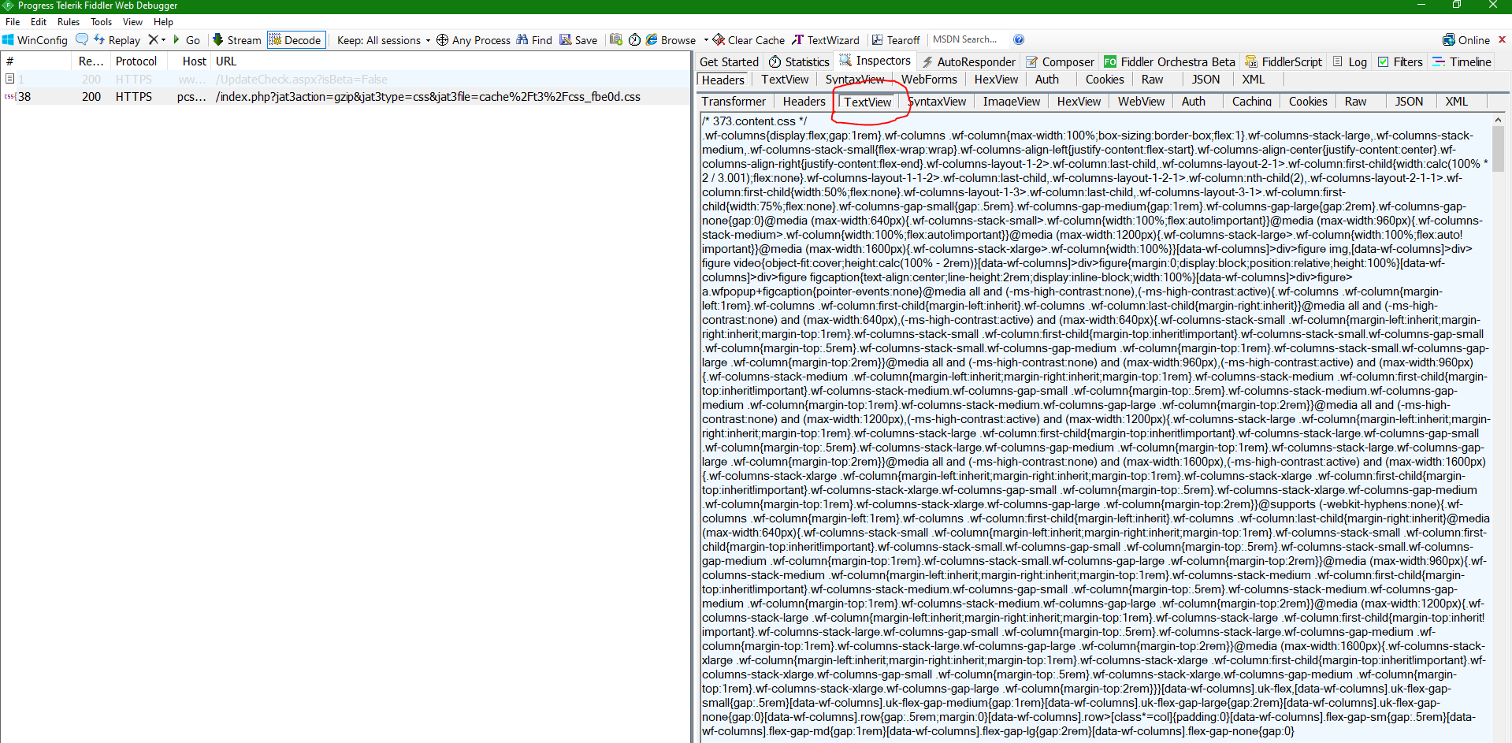The width and height of the screenshot is (1512, 743).
Task: Click the timer clock toolbar icon
Action: [634, 39]
